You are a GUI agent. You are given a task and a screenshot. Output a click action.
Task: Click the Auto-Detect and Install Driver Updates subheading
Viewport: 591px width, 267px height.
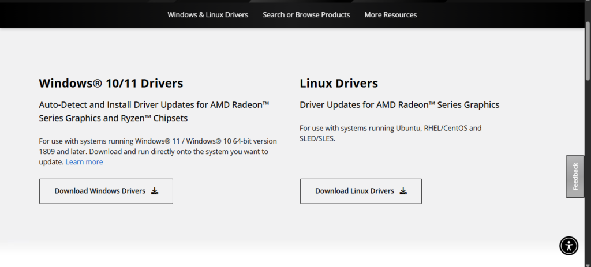tap(154, 105)
